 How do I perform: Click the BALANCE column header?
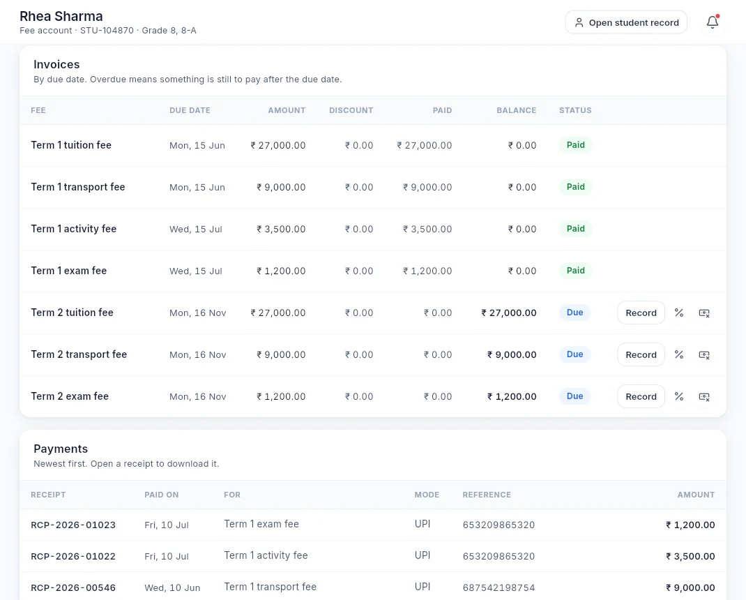[x=516, y=110]
